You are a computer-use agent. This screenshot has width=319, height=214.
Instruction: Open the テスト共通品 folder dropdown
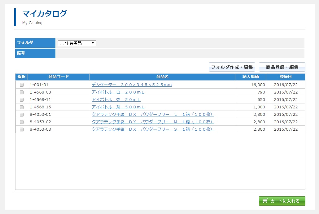77,43
